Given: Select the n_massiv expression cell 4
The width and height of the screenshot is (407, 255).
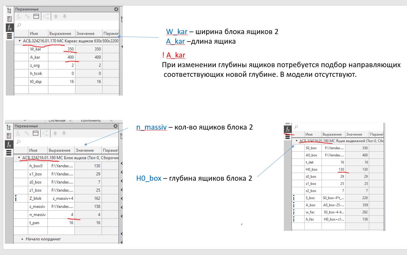Looking at the screenshot, I should [x=61, y=214].
